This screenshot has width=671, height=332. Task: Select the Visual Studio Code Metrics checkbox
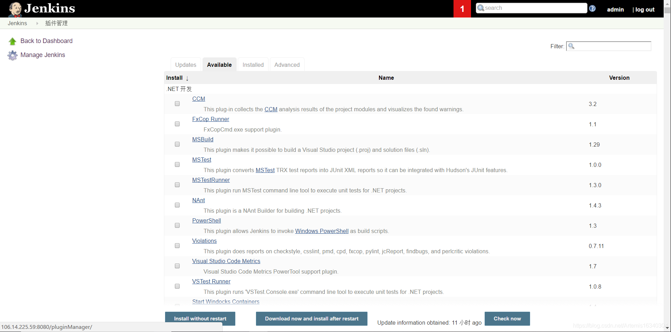tap(177, 266)
